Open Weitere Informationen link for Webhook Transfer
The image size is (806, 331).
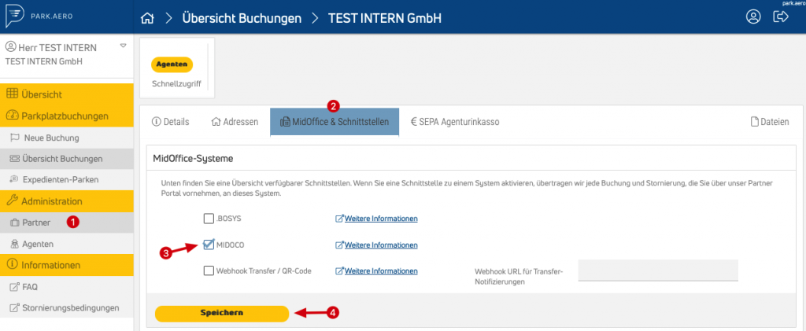point(381,271)
